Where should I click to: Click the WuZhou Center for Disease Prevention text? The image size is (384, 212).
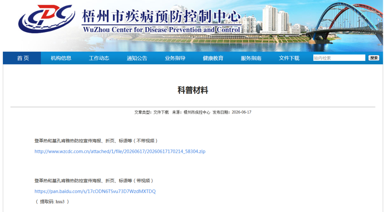coord(161,30)
